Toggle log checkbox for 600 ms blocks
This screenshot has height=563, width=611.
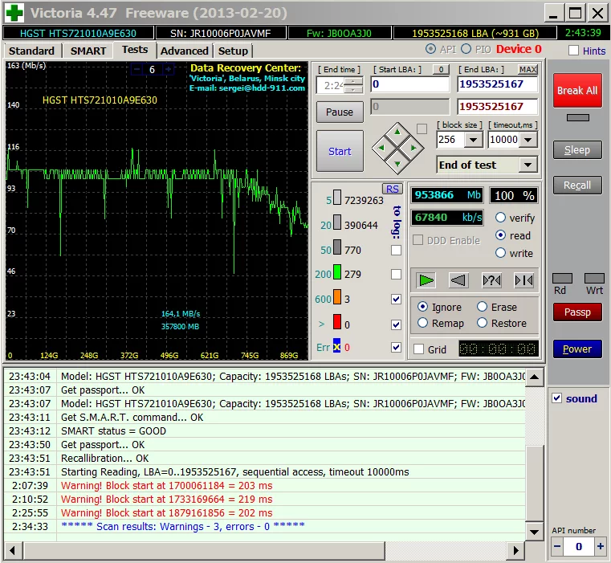pos(396,299)
